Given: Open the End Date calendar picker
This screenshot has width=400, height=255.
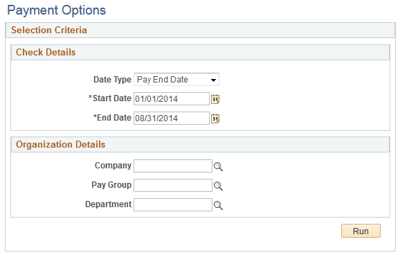Looking at the screenshot, I should (215, 118).
